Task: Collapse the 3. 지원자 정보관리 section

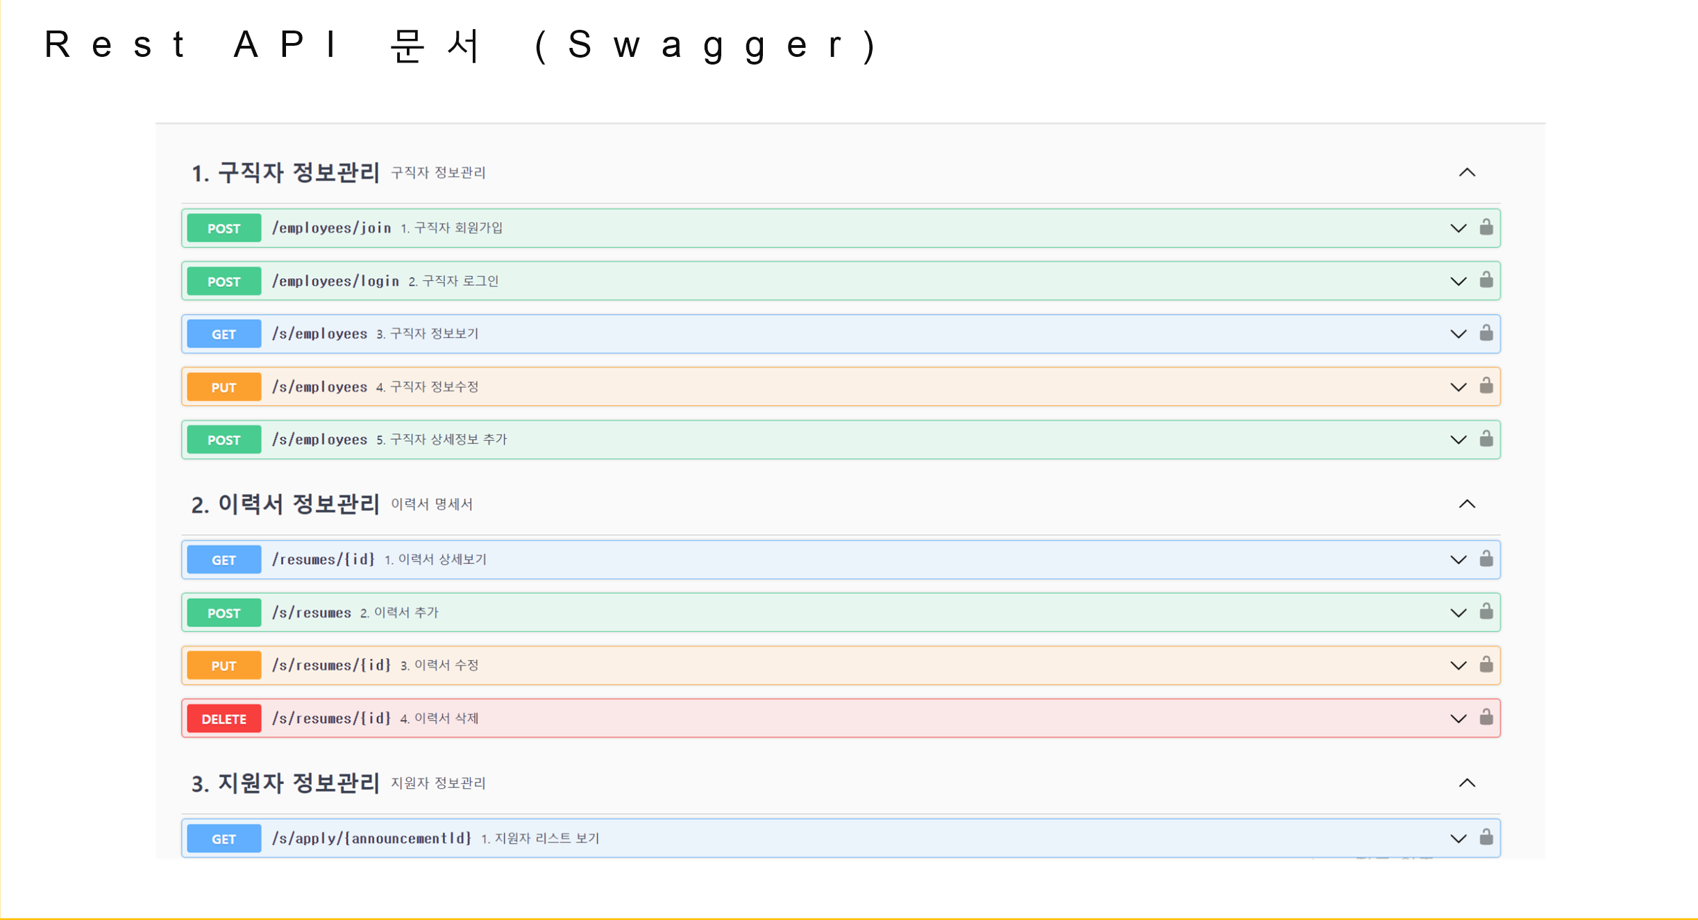Action: (1467, 783)
